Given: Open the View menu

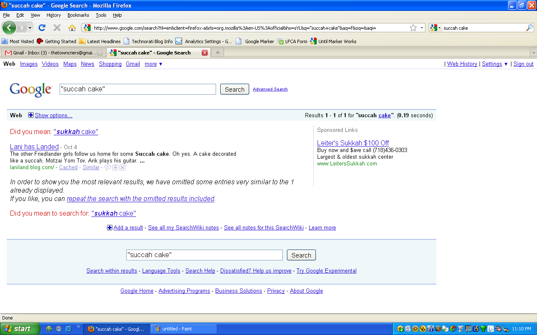Looking at the screenshot, I should (35, 15).
